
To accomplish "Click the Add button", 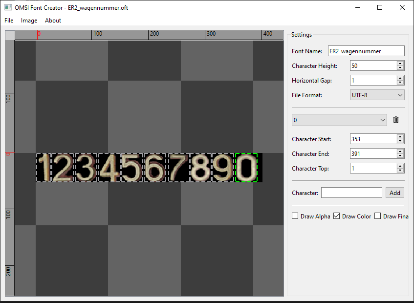I will [x=395, y=193].
